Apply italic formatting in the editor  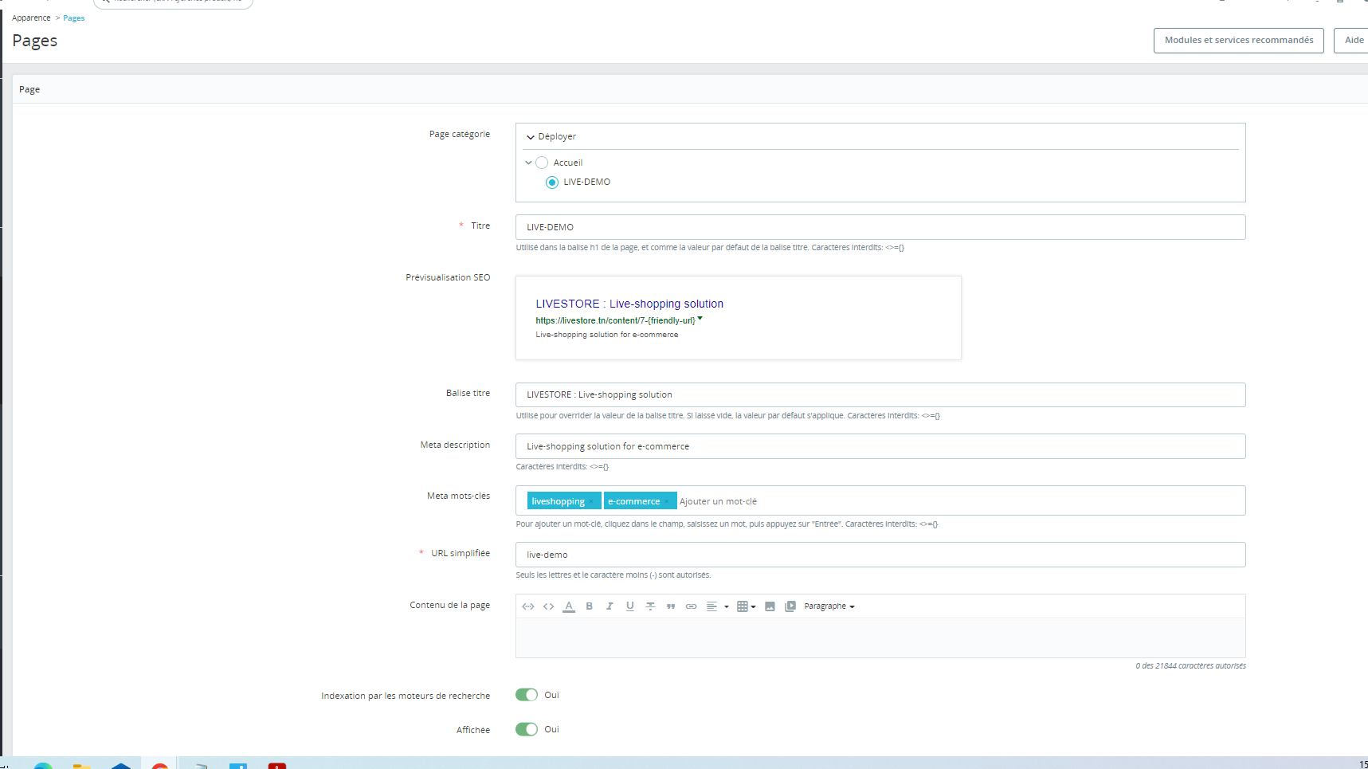610,606
